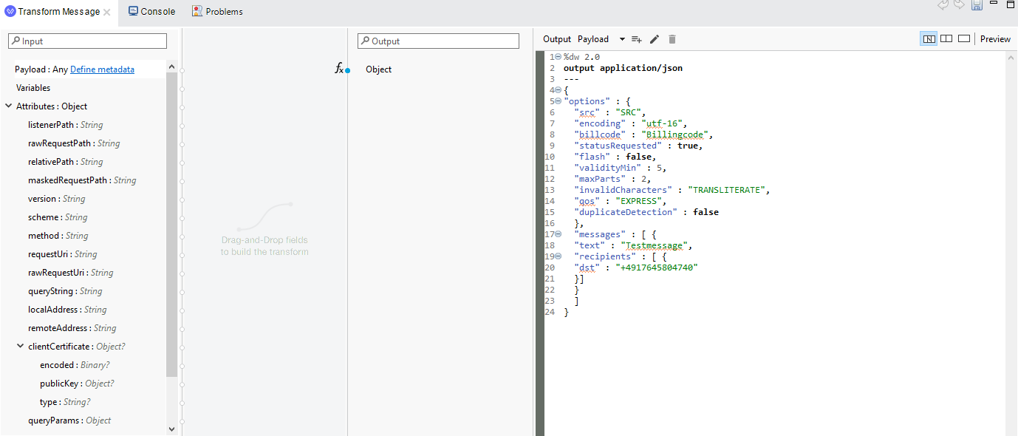Select the two-column layout view button
Image resolution: width=1018 pixels, height=436 pixels.
coord(946,39)
